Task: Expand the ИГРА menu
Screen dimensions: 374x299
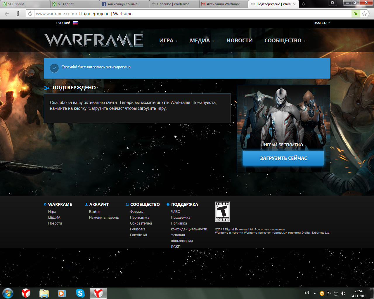Action: [169, 41]
